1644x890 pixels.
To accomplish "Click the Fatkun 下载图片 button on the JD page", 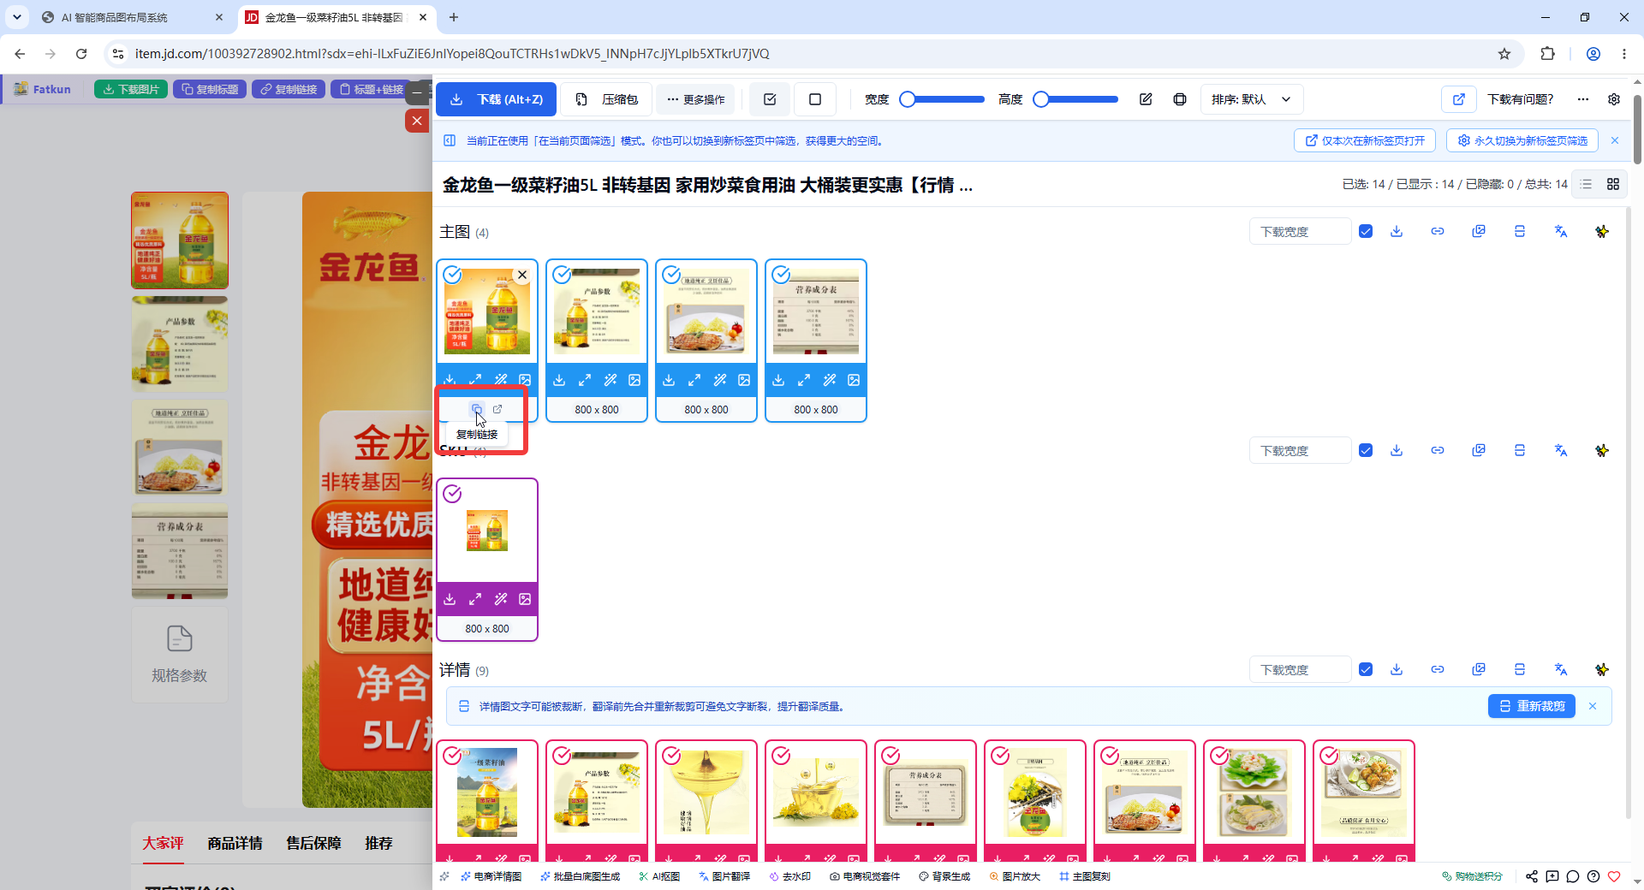I will click(x=131, y=89).
